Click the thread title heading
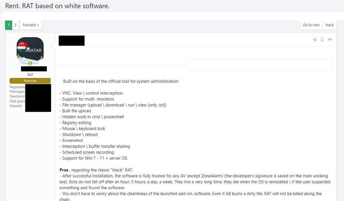 57,6
